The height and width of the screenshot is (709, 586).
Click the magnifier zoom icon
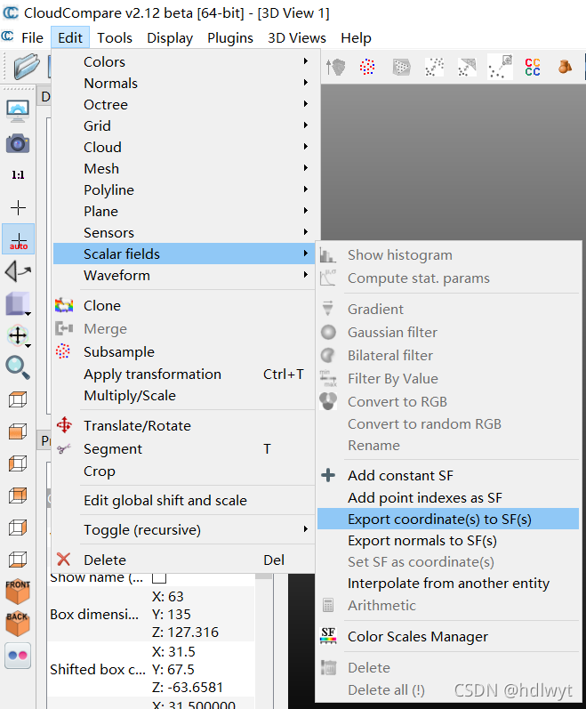[x=18, y=367]
